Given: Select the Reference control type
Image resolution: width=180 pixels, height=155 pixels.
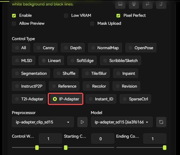Looking at the screenshot, I should tap(64, 86).
